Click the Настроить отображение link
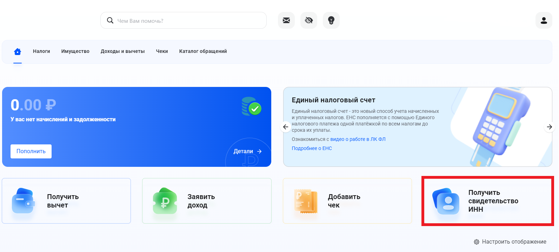The width and height of the screenshot is (559, 252). coord(514,242)
